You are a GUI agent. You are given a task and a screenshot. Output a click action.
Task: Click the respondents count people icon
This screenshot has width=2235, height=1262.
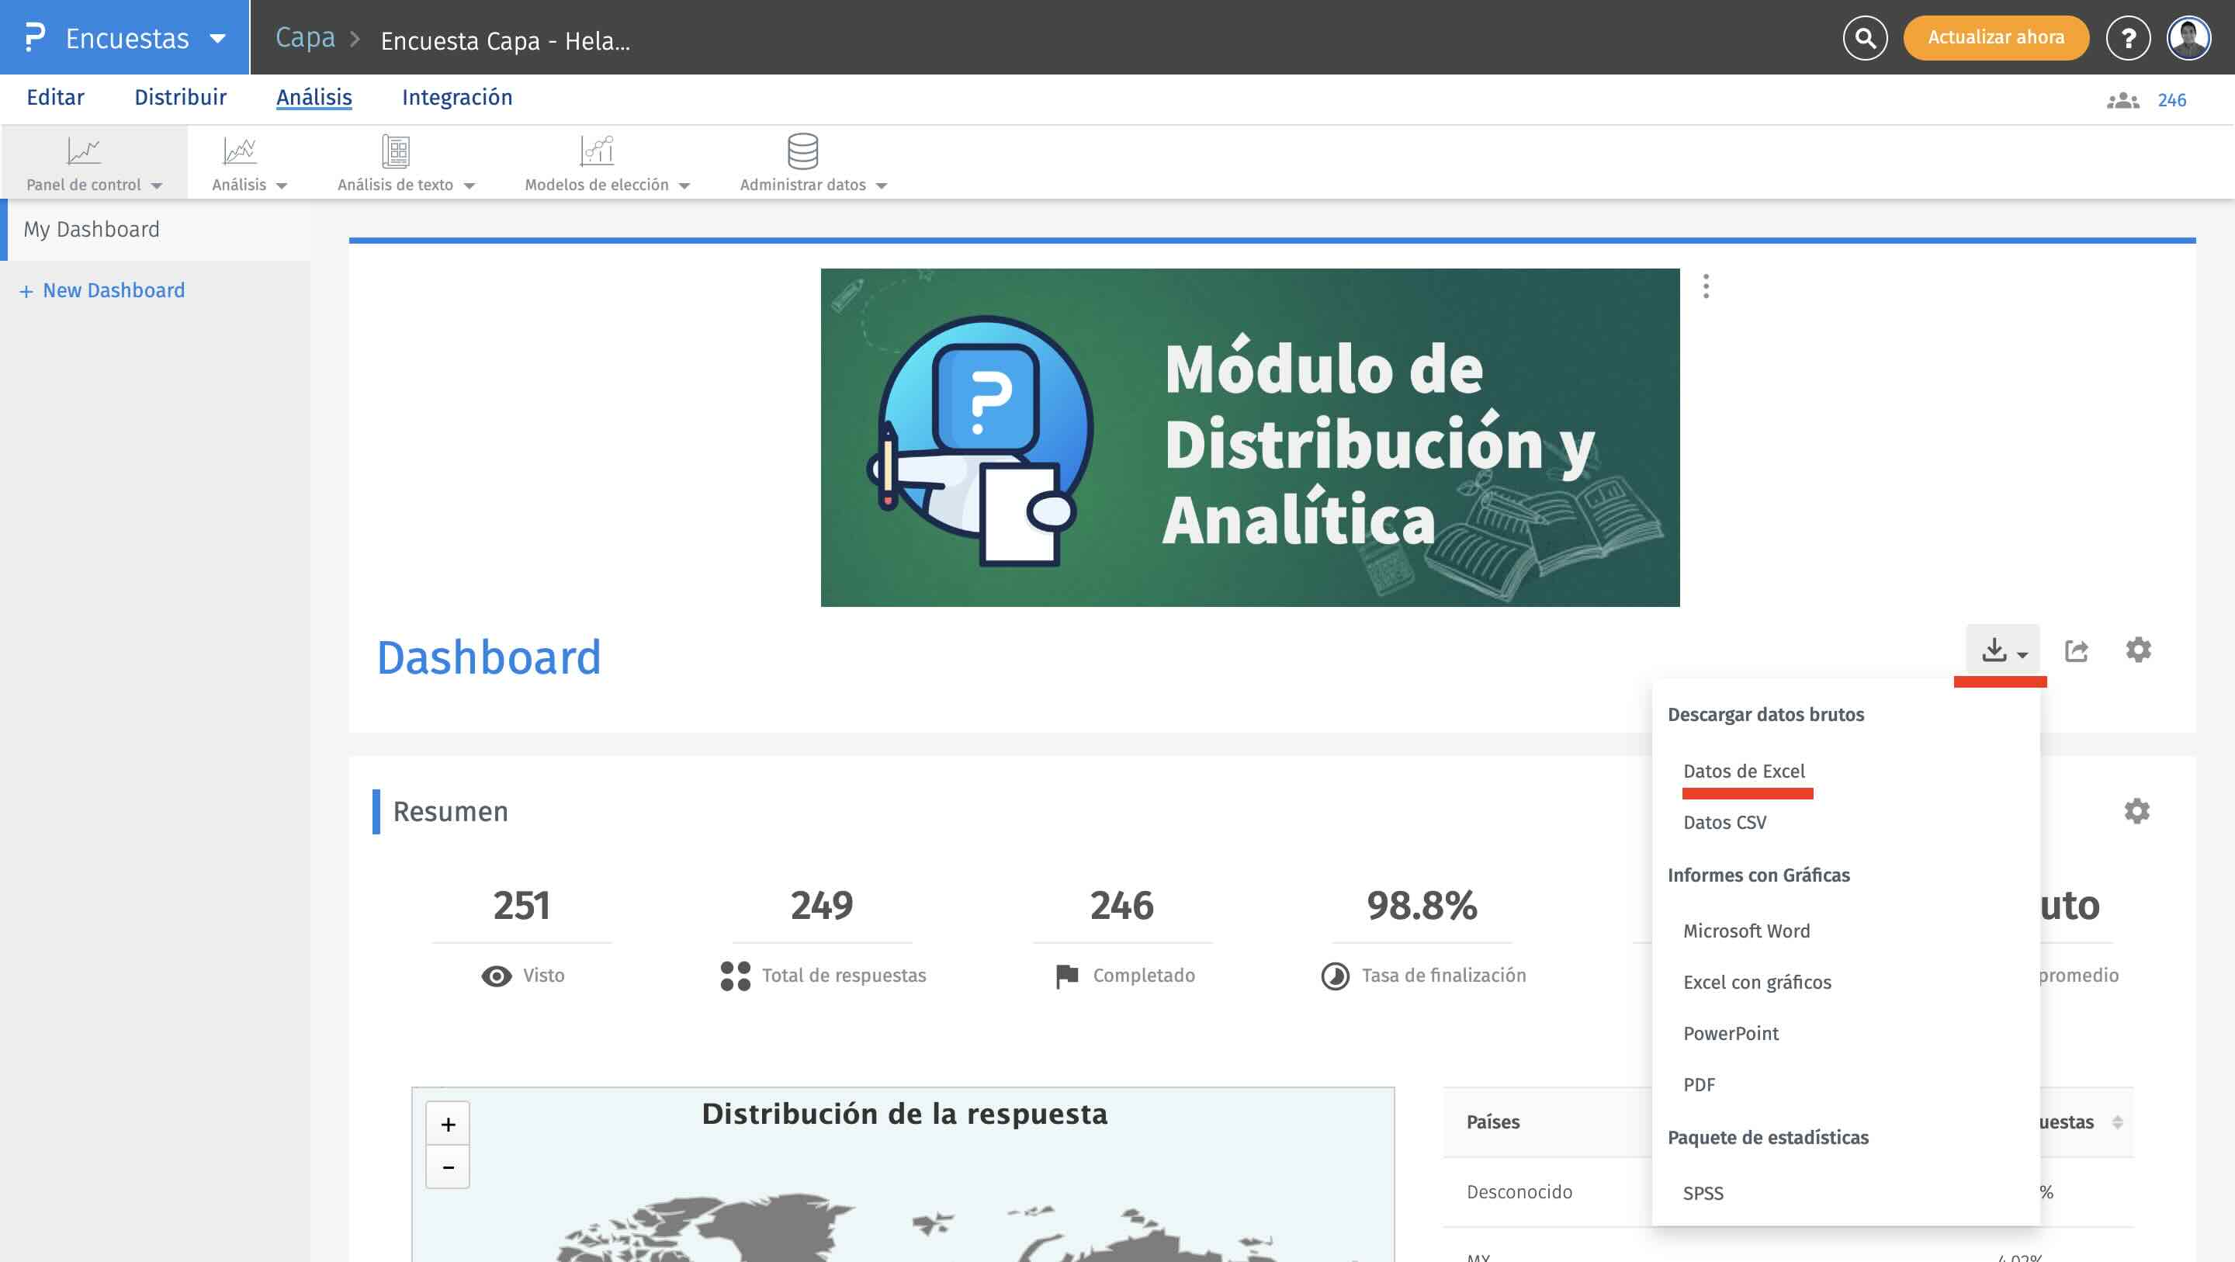[2122, 101]
